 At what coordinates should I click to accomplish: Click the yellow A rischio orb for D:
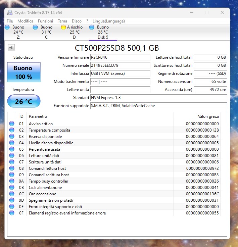pyautogui.click(x=63, y=27)
